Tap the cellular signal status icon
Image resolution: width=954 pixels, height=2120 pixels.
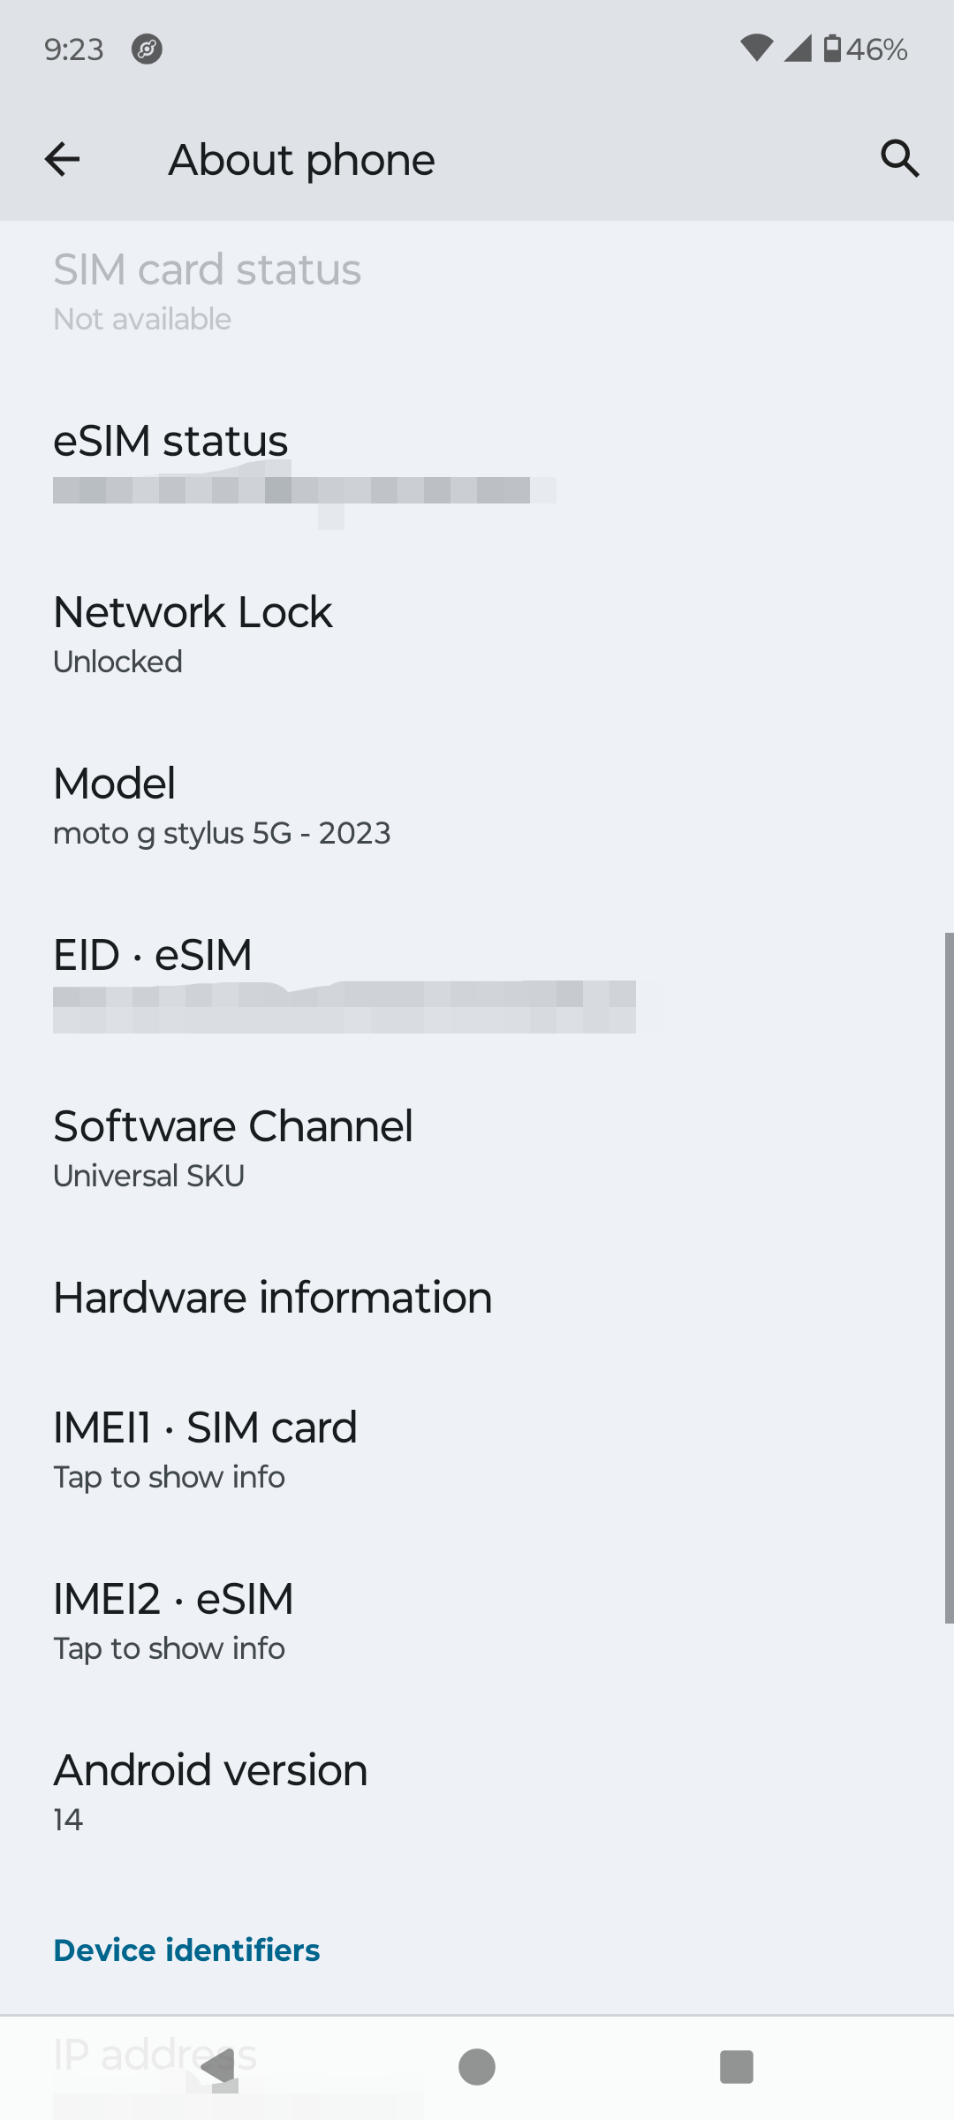[798, 49]
